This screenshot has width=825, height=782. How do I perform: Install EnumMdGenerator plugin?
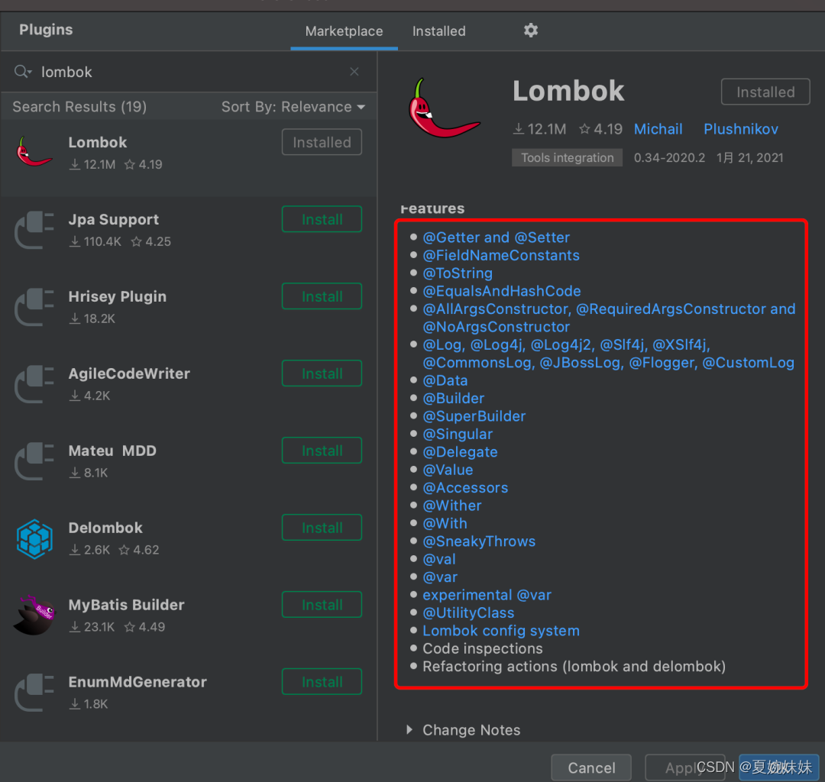[x=322, y=681]
